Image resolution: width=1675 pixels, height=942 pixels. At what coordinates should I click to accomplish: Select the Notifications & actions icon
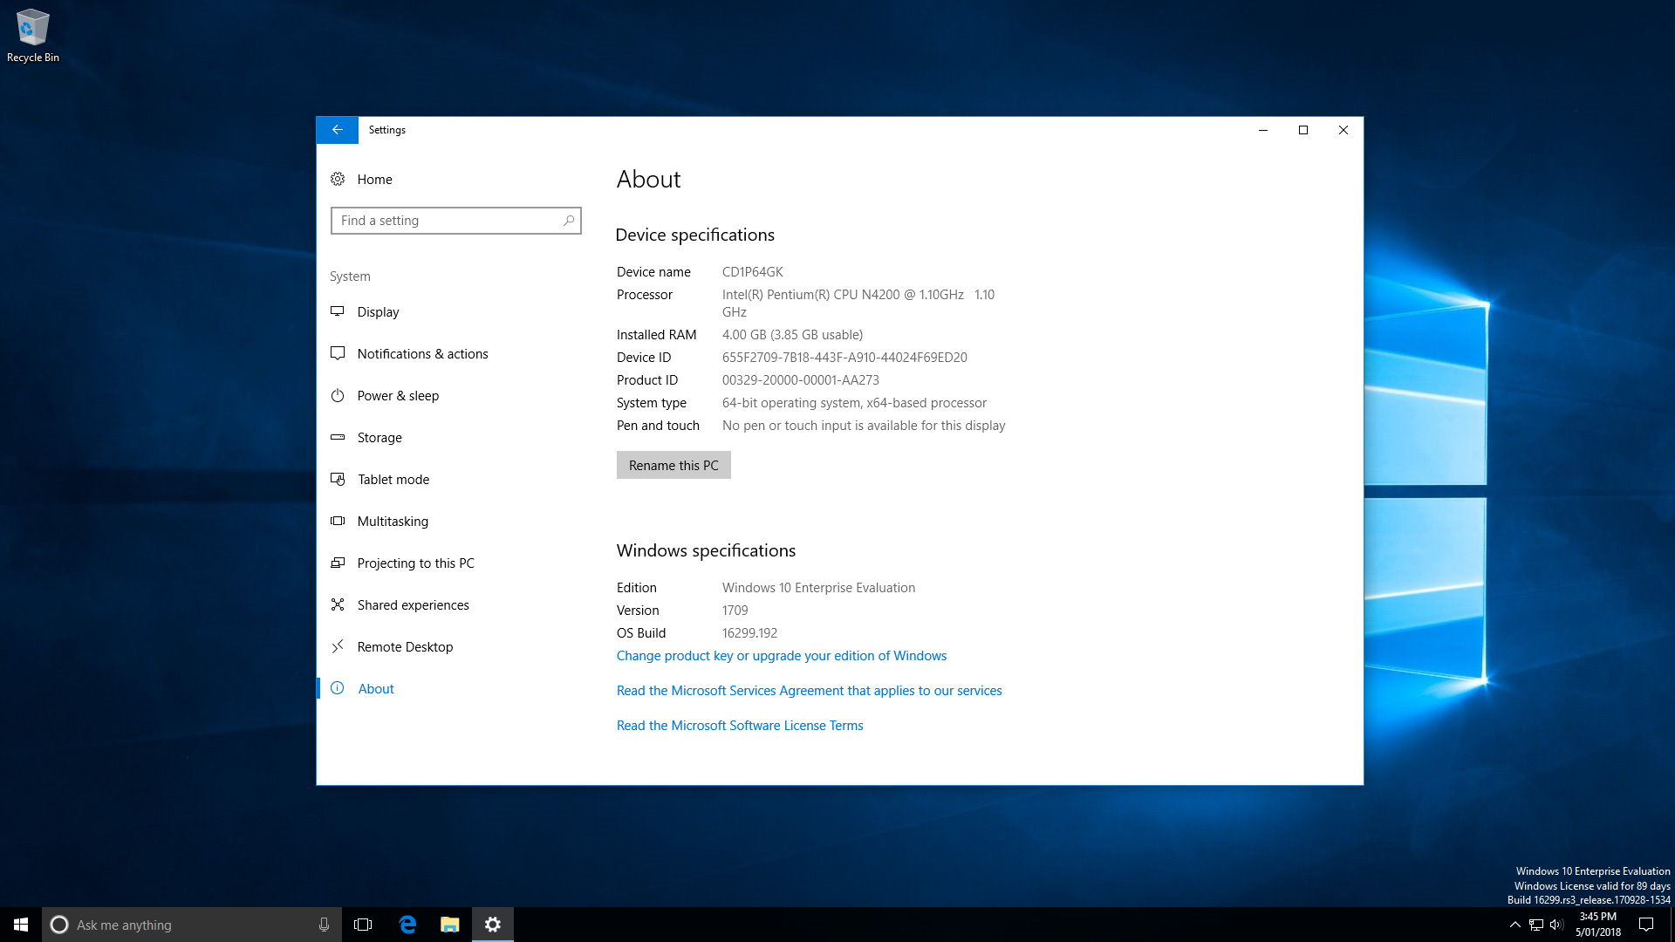tap(338, 353)
